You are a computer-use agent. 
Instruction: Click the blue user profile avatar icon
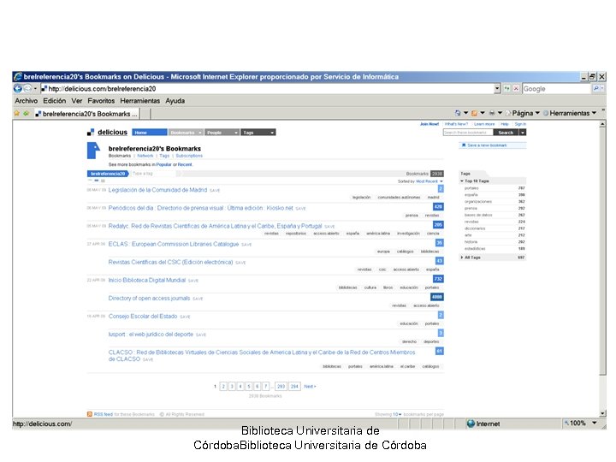coord(93,151)
